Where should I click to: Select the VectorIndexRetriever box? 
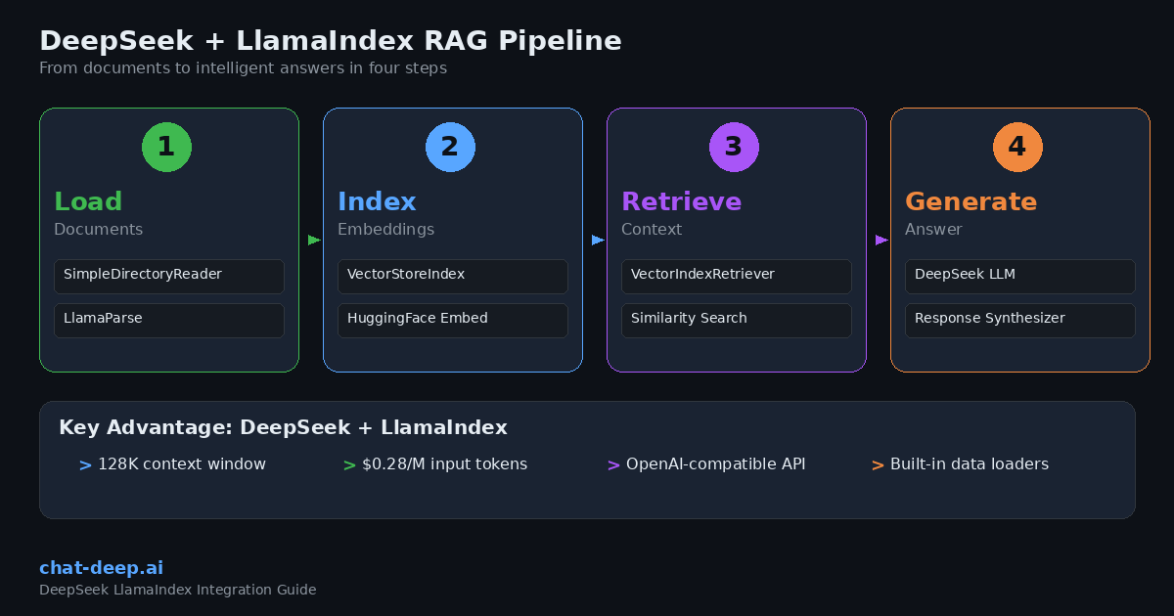736,277
